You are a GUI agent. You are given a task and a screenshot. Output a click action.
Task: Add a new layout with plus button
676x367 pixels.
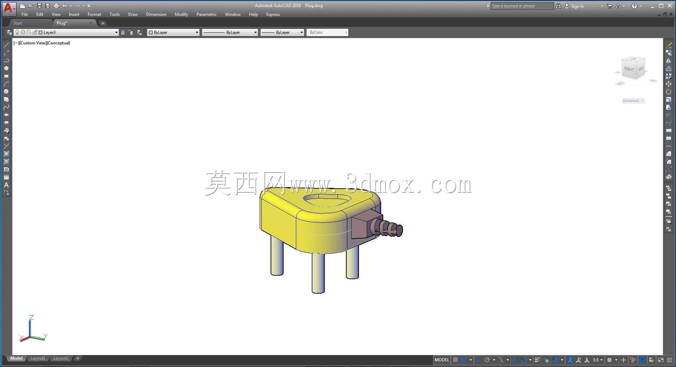(78, 358)
